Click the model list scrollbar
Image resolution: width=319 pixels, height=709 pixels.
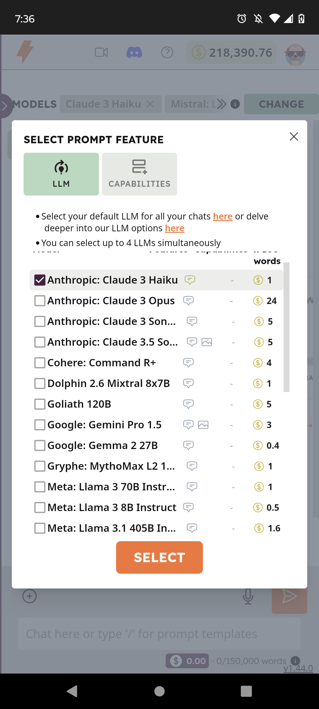tap(286, 327)
